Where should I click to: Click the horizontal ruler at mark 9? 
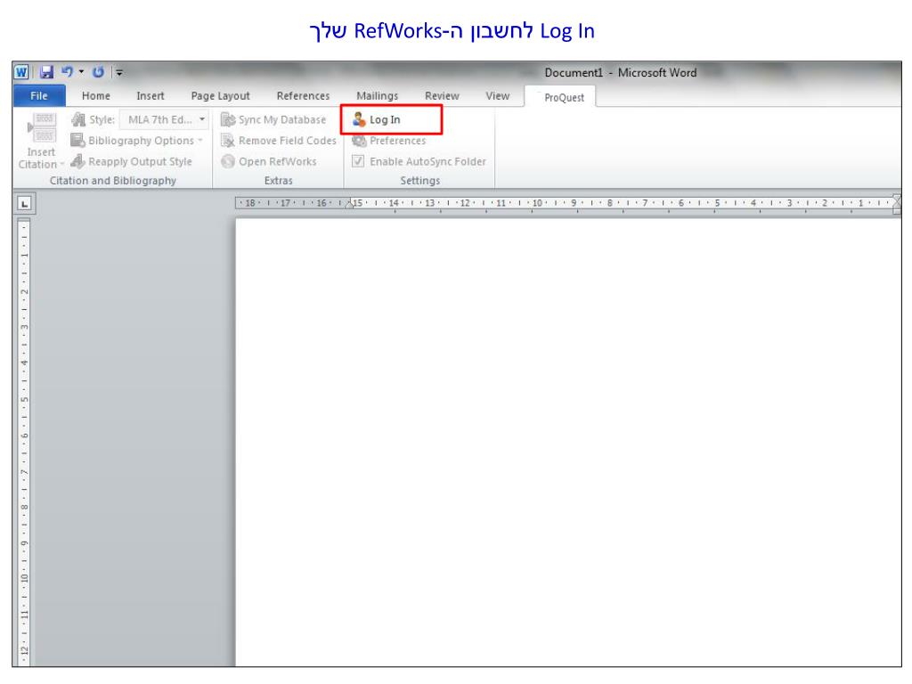click(574, 203)
